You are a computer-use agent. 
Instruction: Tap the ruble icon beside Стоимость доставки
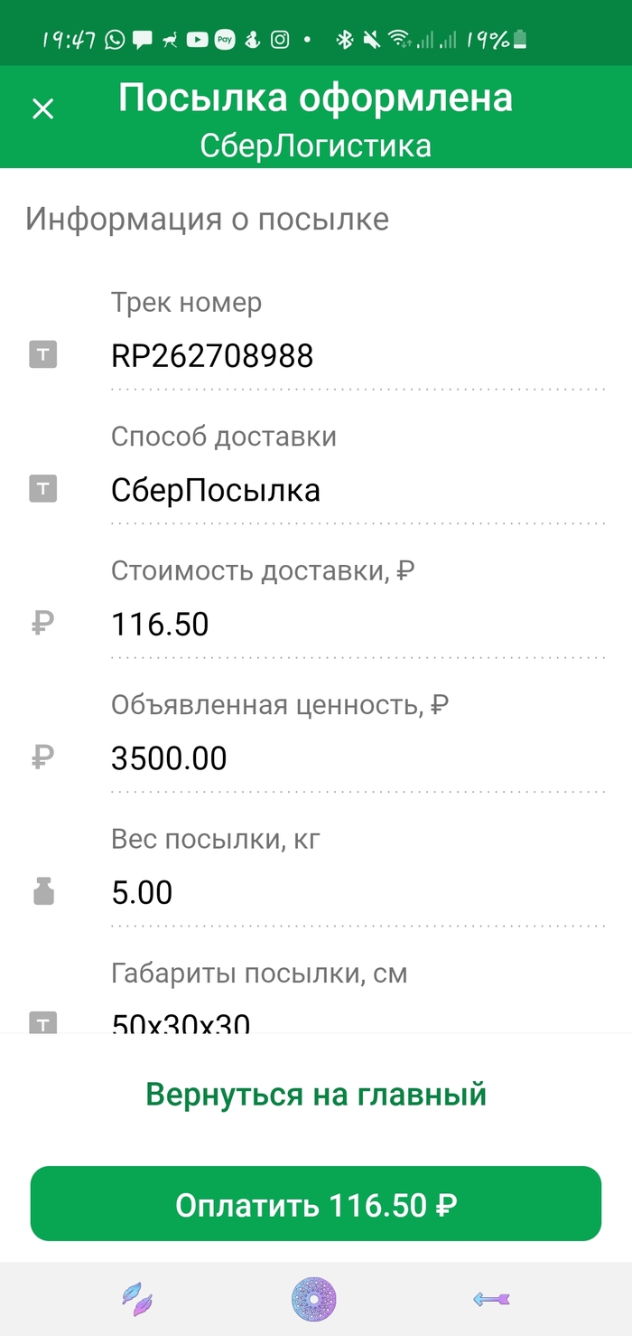pos(43,623)
